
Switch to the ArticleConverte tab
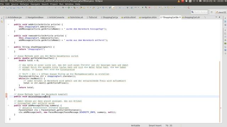point(56,17)
